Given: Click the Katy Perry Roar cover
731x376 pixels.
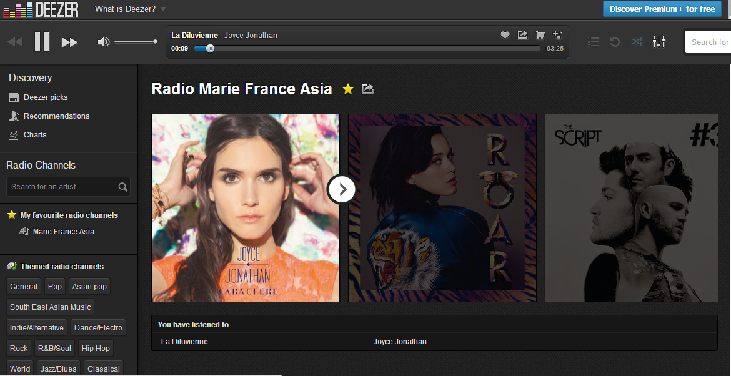Looking at the screenshot, I should [442, 208].
